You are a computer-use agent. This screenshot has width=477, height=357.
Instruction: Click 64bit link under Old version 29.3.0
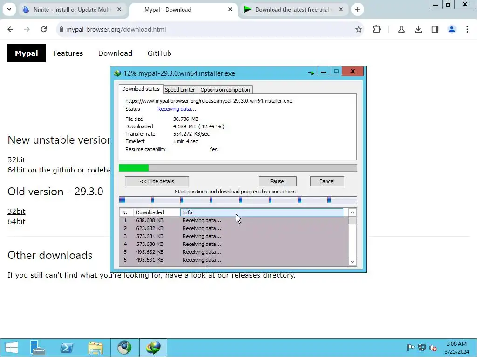16,222
